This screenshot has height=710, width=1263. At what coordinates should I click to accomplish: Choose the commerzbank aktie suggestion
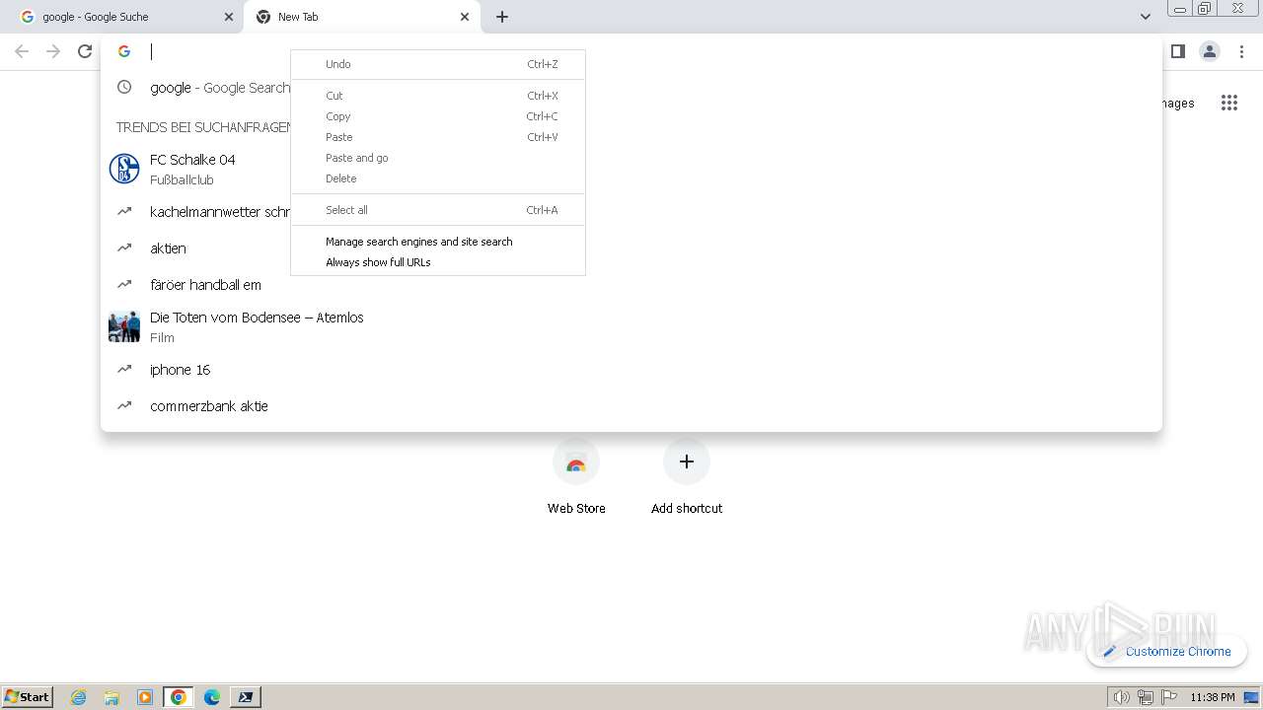point(631,405)
